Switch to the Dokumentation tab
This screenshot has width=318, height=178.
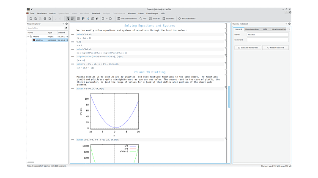coord(252,29)
